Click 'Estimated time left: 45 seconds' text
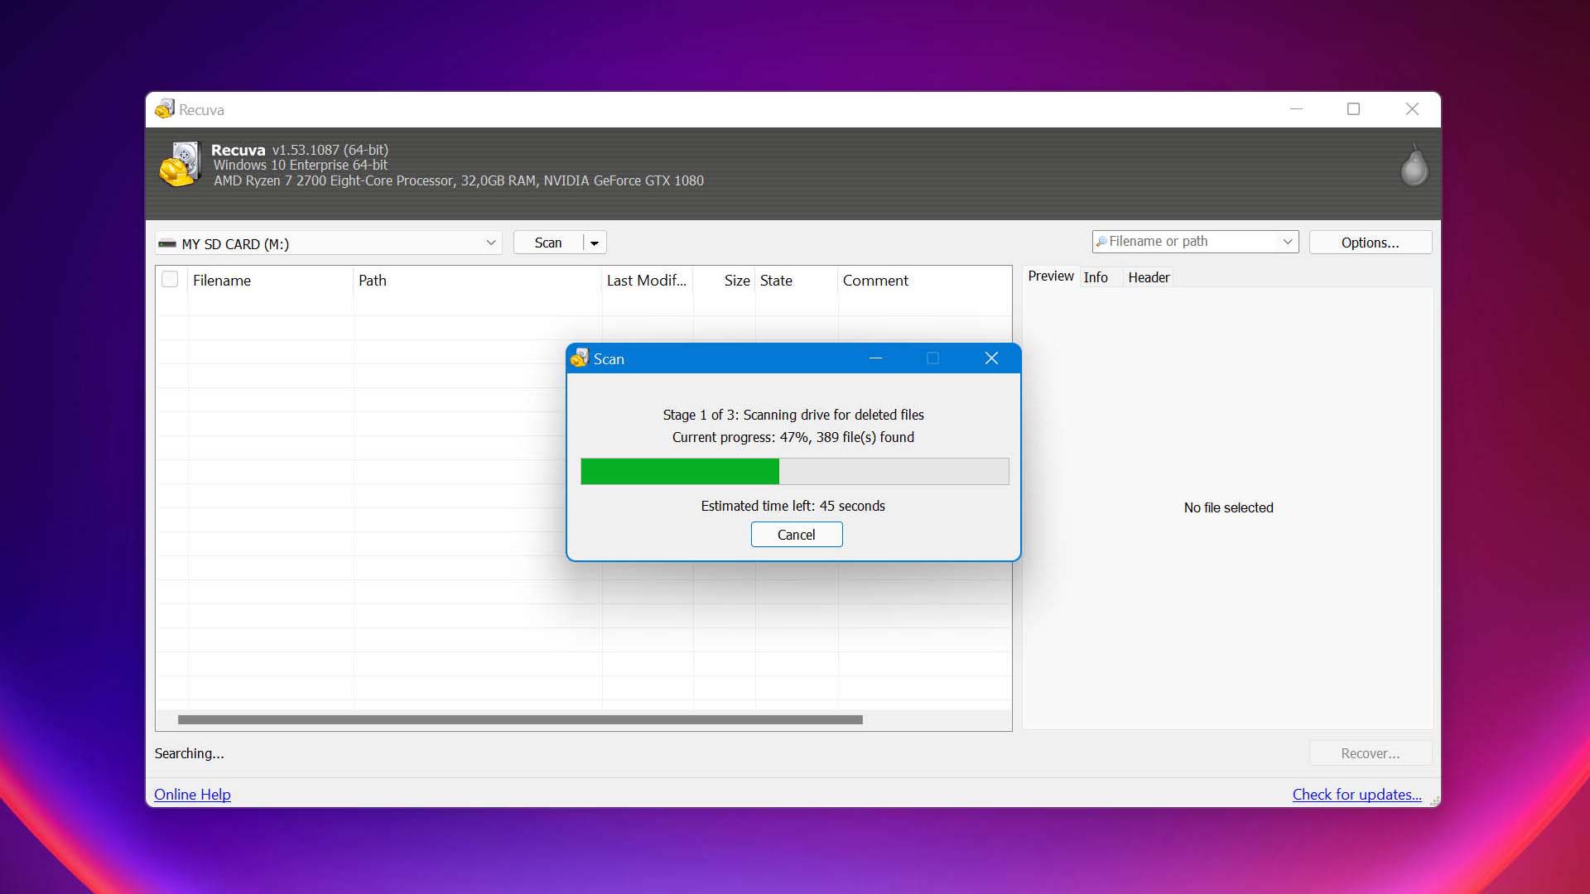1590x894 pixels. point(793,506)
